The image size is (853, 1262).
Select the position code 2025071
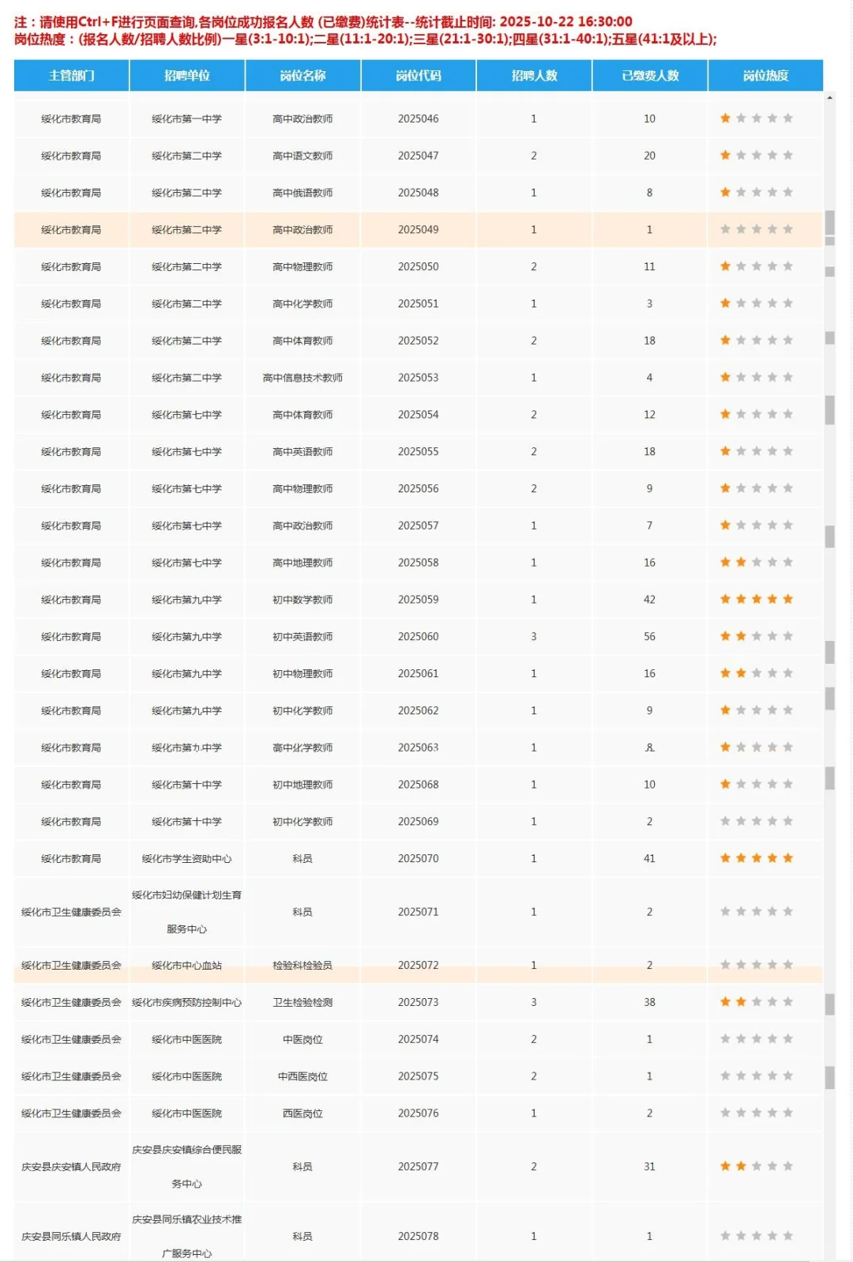click(419, 912)
